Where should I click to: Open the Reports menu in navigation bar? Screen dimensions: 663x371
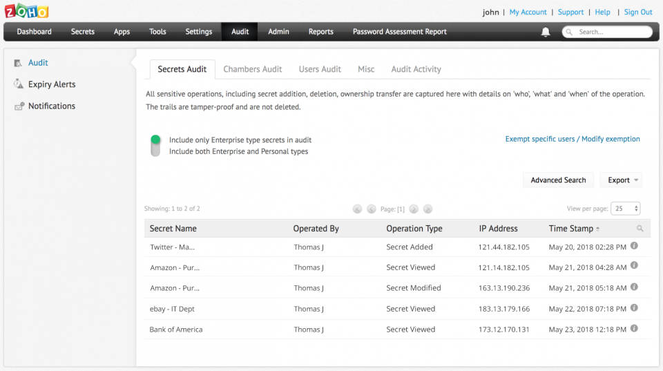321,32
